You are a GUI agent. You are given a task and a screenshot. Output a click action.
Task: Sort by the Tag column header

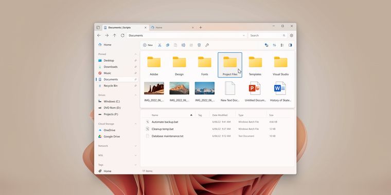tap(200, 115)
